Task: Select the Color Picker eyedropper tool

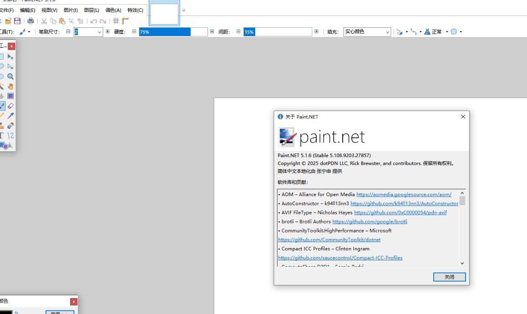Action: (x=10, y=116)
